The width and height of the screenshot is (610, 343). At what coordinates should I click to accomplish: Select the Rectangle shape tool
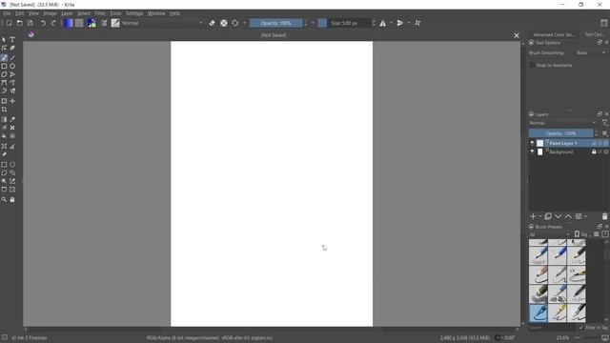point(4,66)
